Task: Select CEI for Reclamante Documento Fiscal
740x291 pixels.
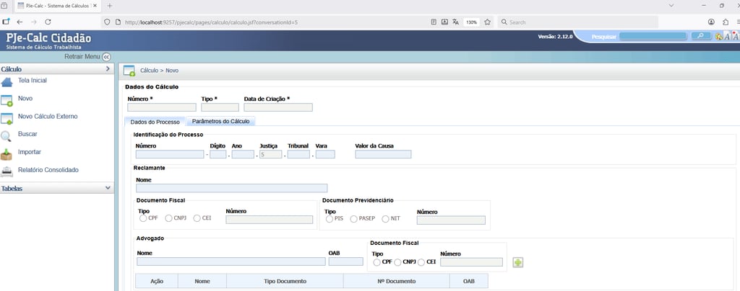Action: (197, 218)
